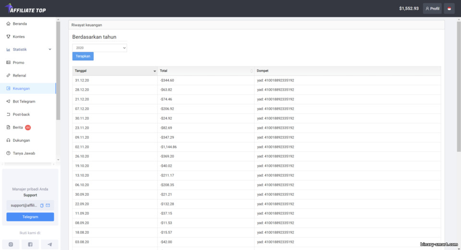This screenshot has width=461, height=250.
Task: Open the 2020 year dropdown
Action: [99, 48]
